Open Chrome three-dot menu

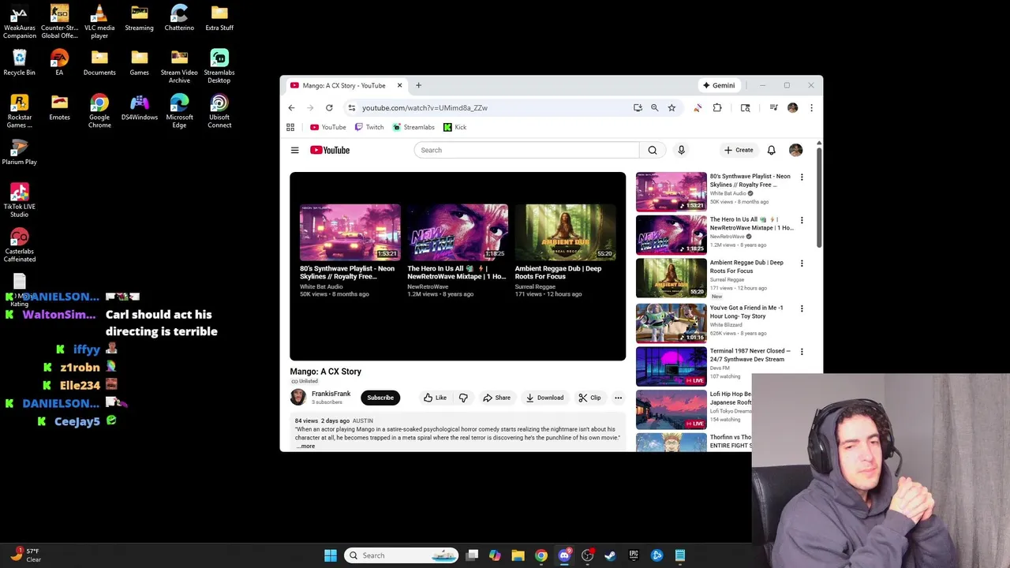[x=811, y=108]
